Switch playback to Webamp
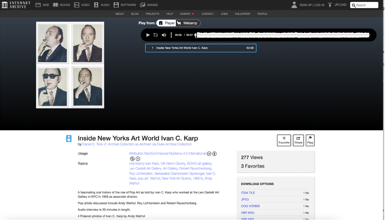Image resolution: width=385 pixels, height=220 pixels. tap(188, 23)
